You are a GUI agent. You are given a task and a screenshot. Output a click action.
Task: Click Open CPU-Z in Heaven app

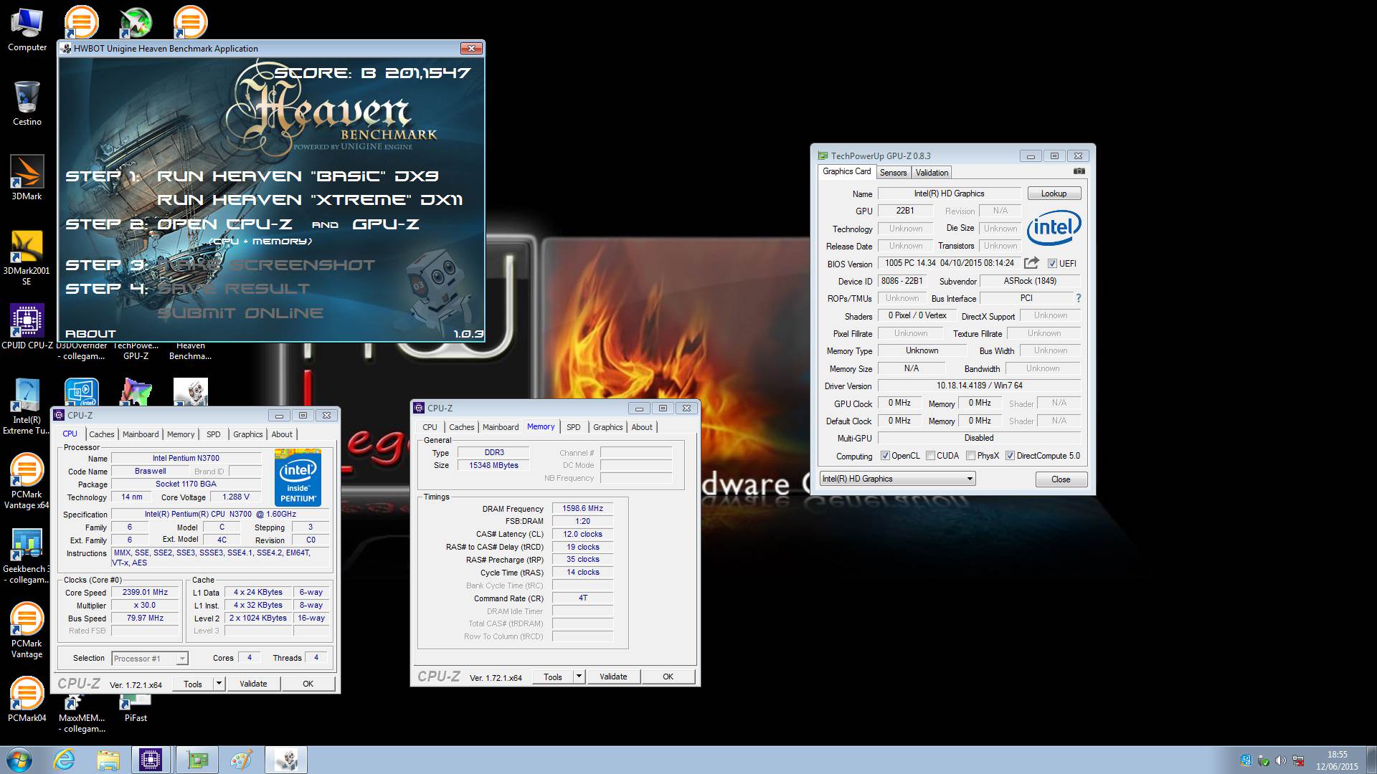[x=224, y=224]
